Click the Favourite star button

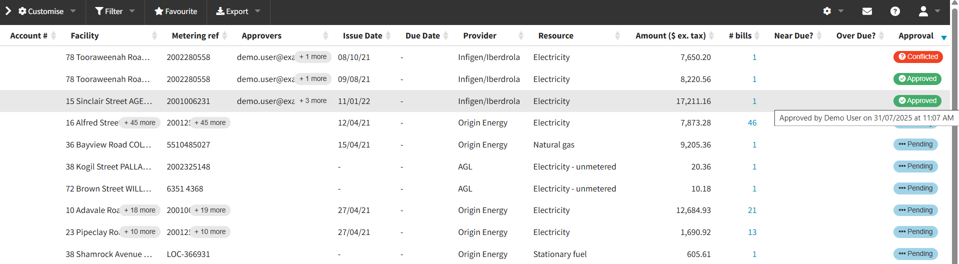click(x=176, y=11)
